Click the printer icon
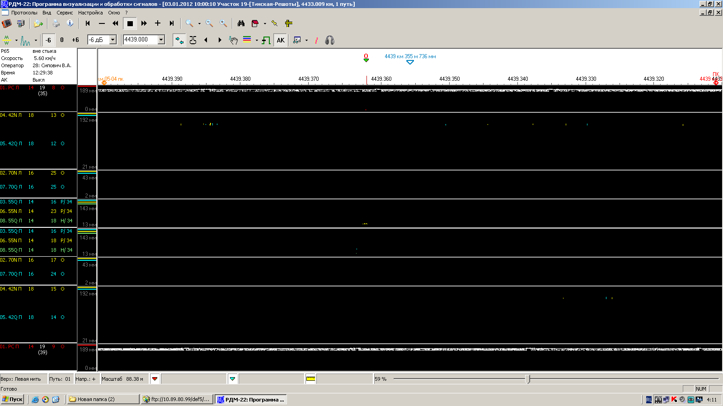This screenshot has width=723, height=406. coord(56,23)
